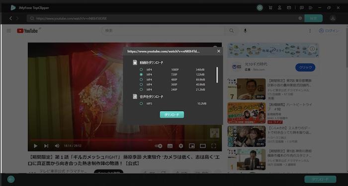Click the iMyFone TopClipper logo
This screenshot has height=186, width=348.
pyautogui.click(x=13, y=8)
